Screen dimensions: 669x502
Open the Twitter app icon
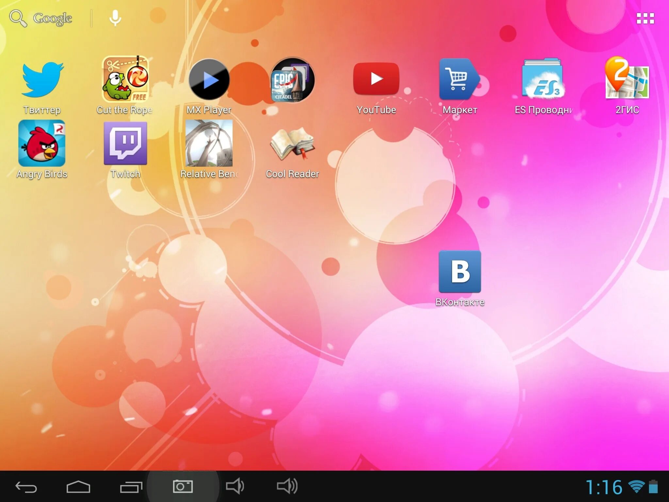(x=42, y=80)
